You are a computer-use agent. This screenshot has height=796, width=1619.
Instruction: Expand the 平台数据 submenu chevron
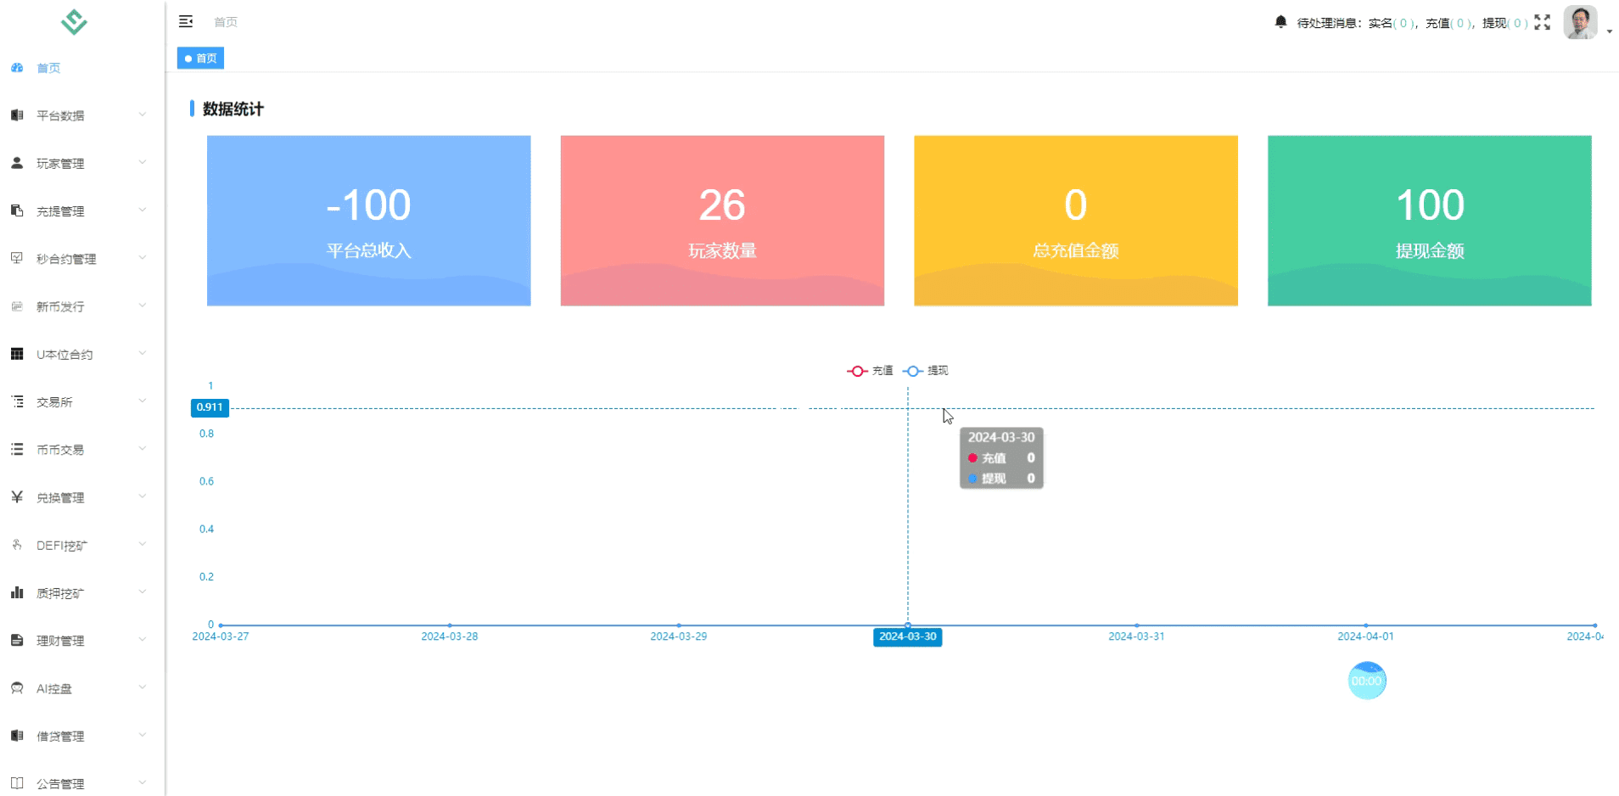[x=143, y=115]
